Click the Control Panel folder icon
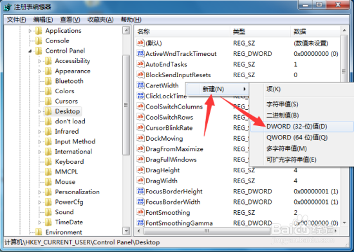 coord(39,51)
